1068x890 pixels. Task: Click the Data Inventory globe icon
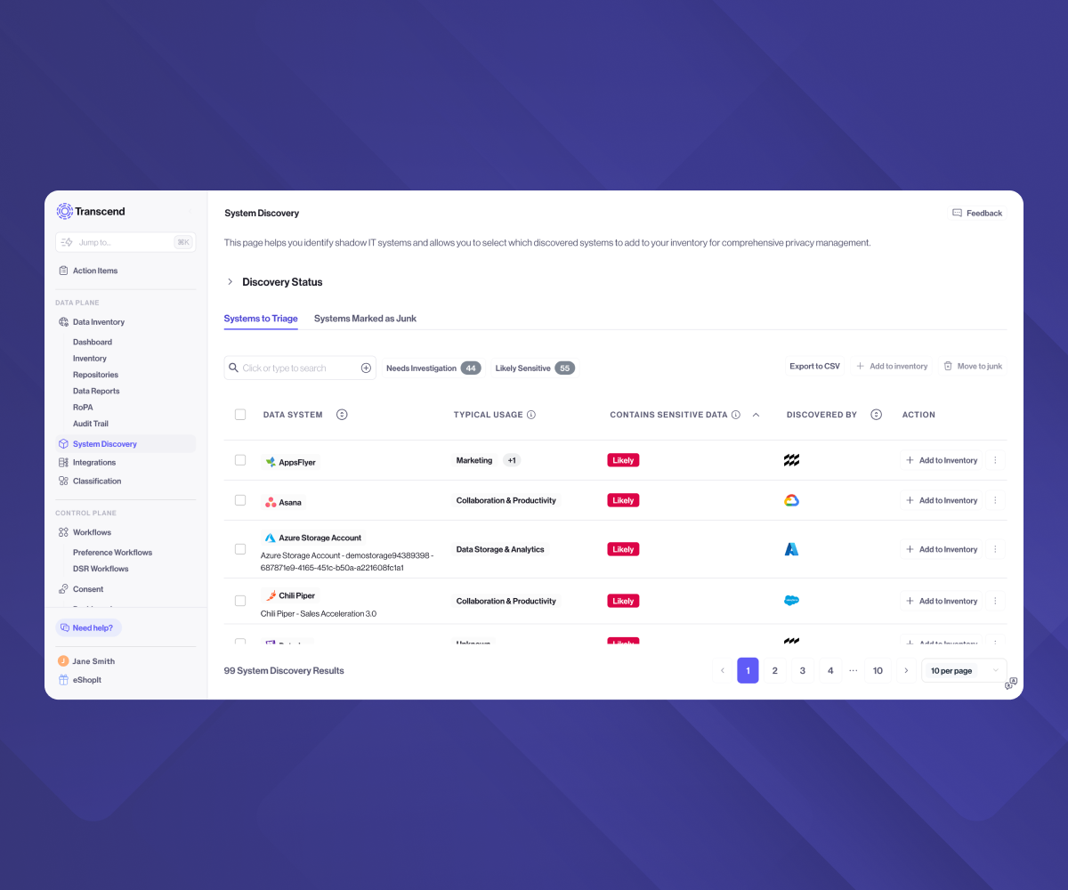point(63,322)
